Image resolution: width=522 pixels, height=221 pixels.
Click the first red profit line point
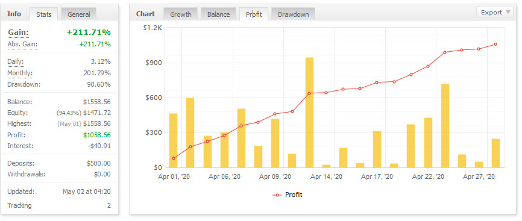[174, 158]
